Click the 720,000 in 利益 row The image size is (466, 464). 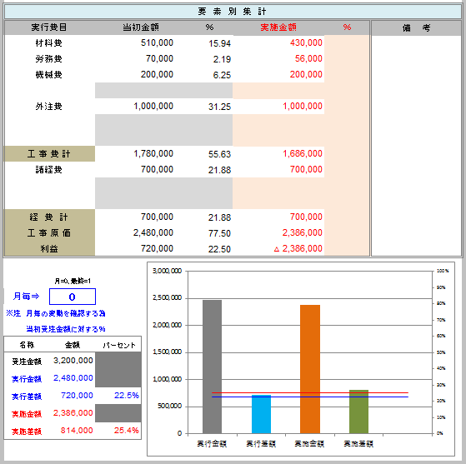point(157,248)
